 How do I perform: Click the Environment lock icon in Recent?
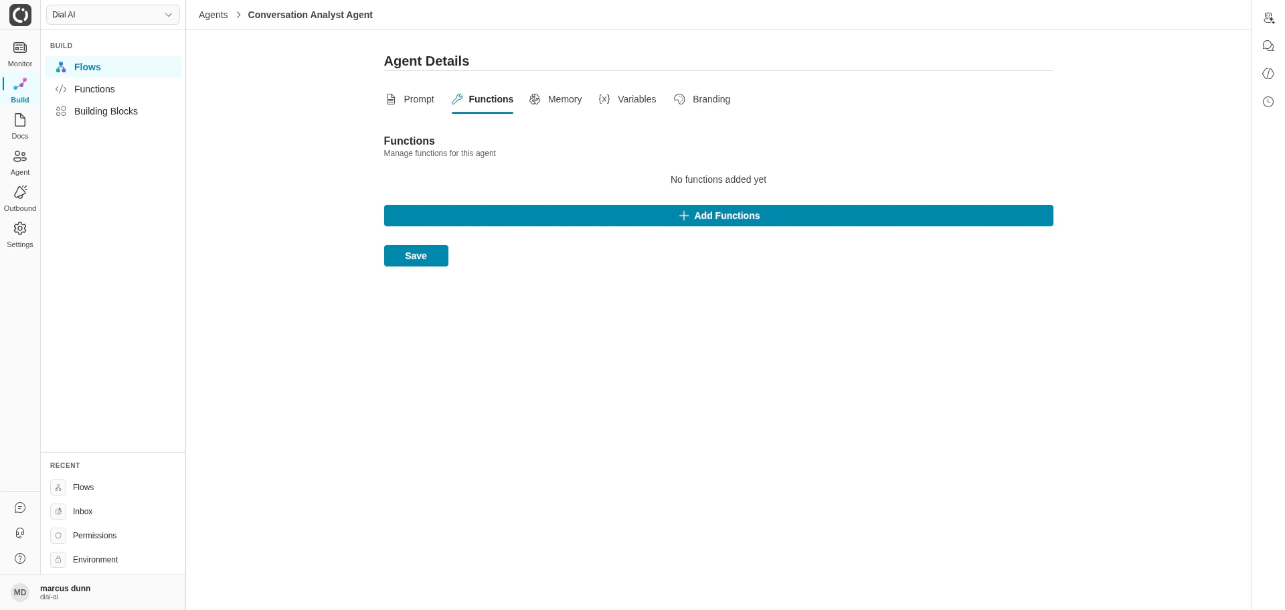[x=58, y=560]
